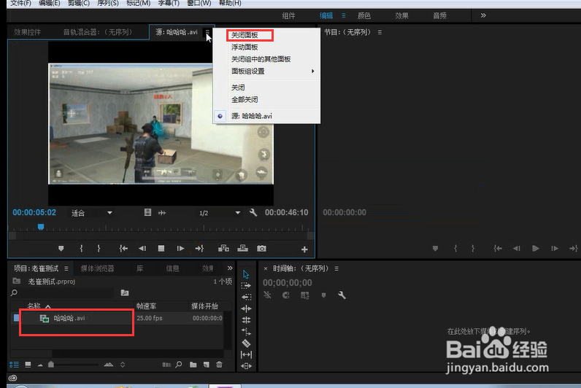The width and height of the screenshot is (581, 388).
Task: Select the Slide tool
Action: pyautogui.click(x=246, y=366)
